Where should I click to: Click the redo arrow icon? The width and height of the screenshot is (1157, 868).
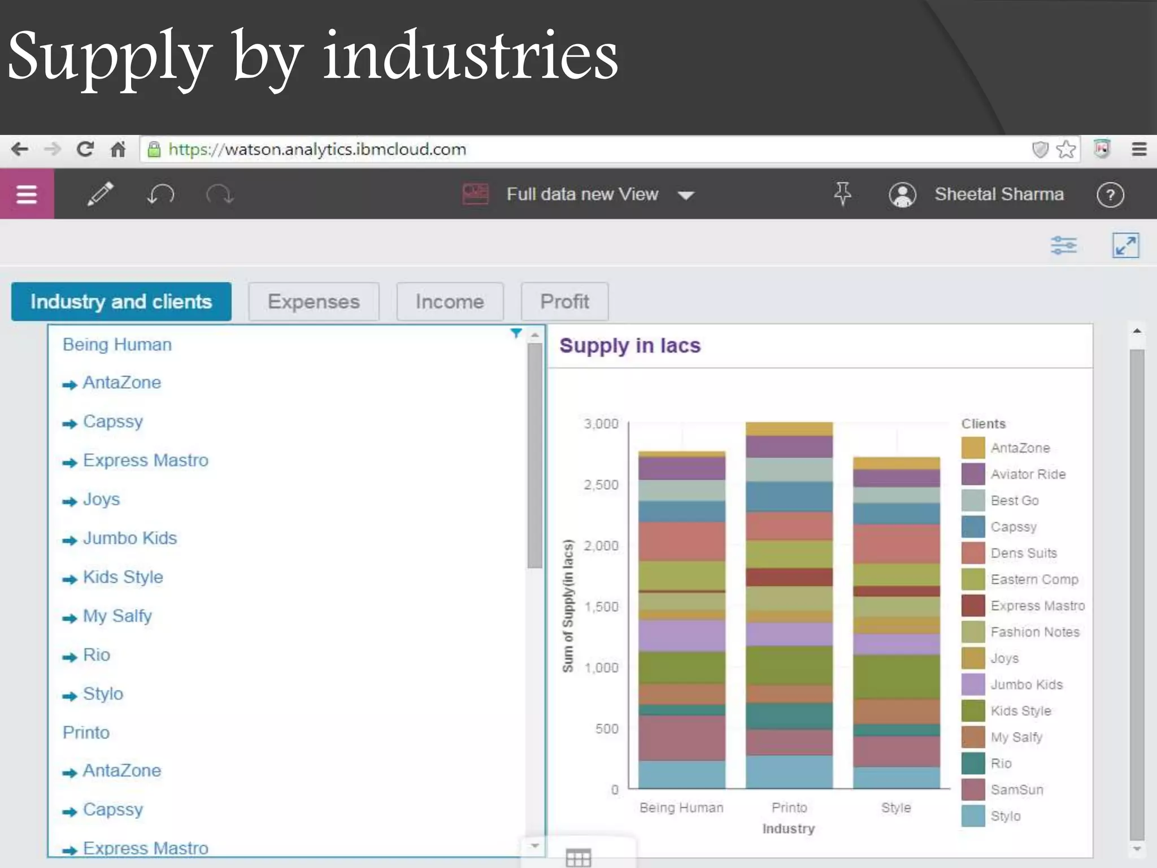point(220,194)
